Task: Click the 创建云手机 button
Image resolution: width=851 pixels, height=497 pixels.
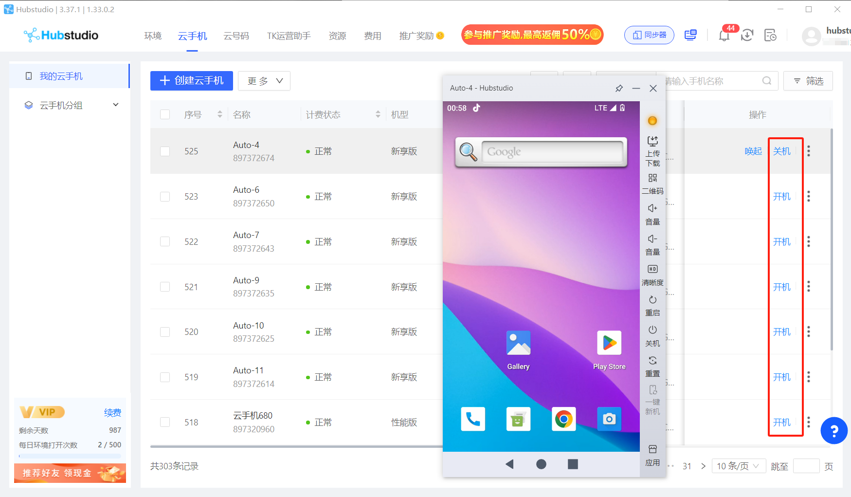Action: click(x=192, y=81)
